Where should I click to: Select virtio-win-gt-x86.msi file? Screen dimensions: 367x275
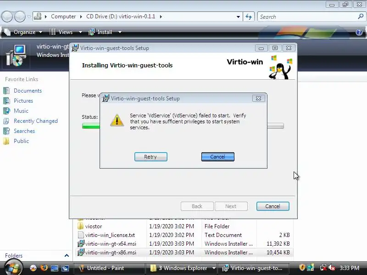[x=111, y=253]
